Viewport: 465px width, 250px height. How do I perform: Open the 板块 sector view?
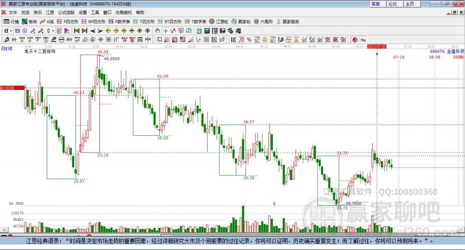pyautogui.click(x=29, y=22)
